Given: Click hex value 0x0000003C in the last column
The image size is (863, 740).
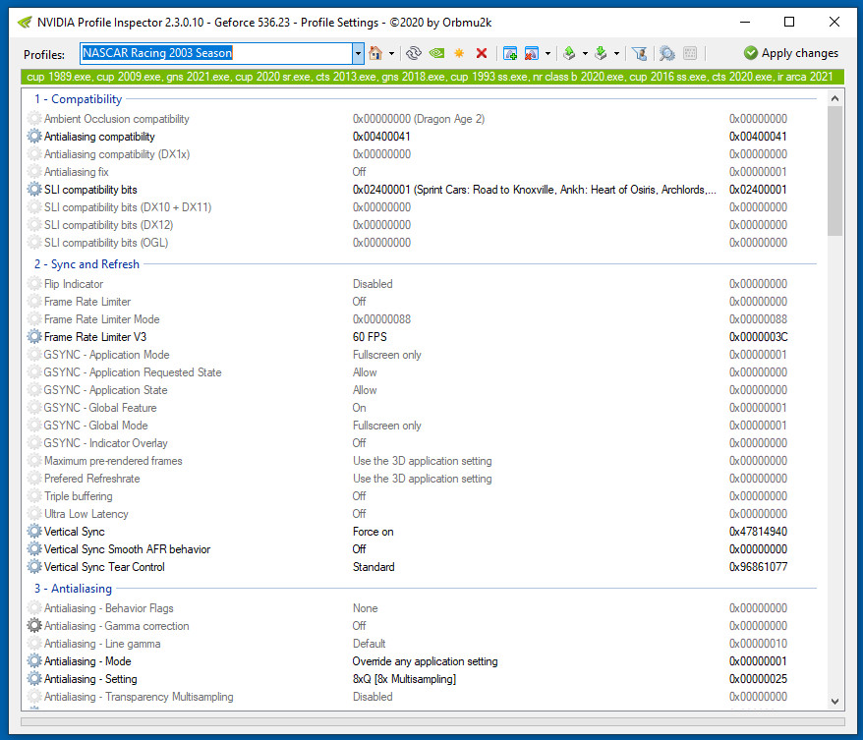Looking at the screenshot, I should 758,337.
